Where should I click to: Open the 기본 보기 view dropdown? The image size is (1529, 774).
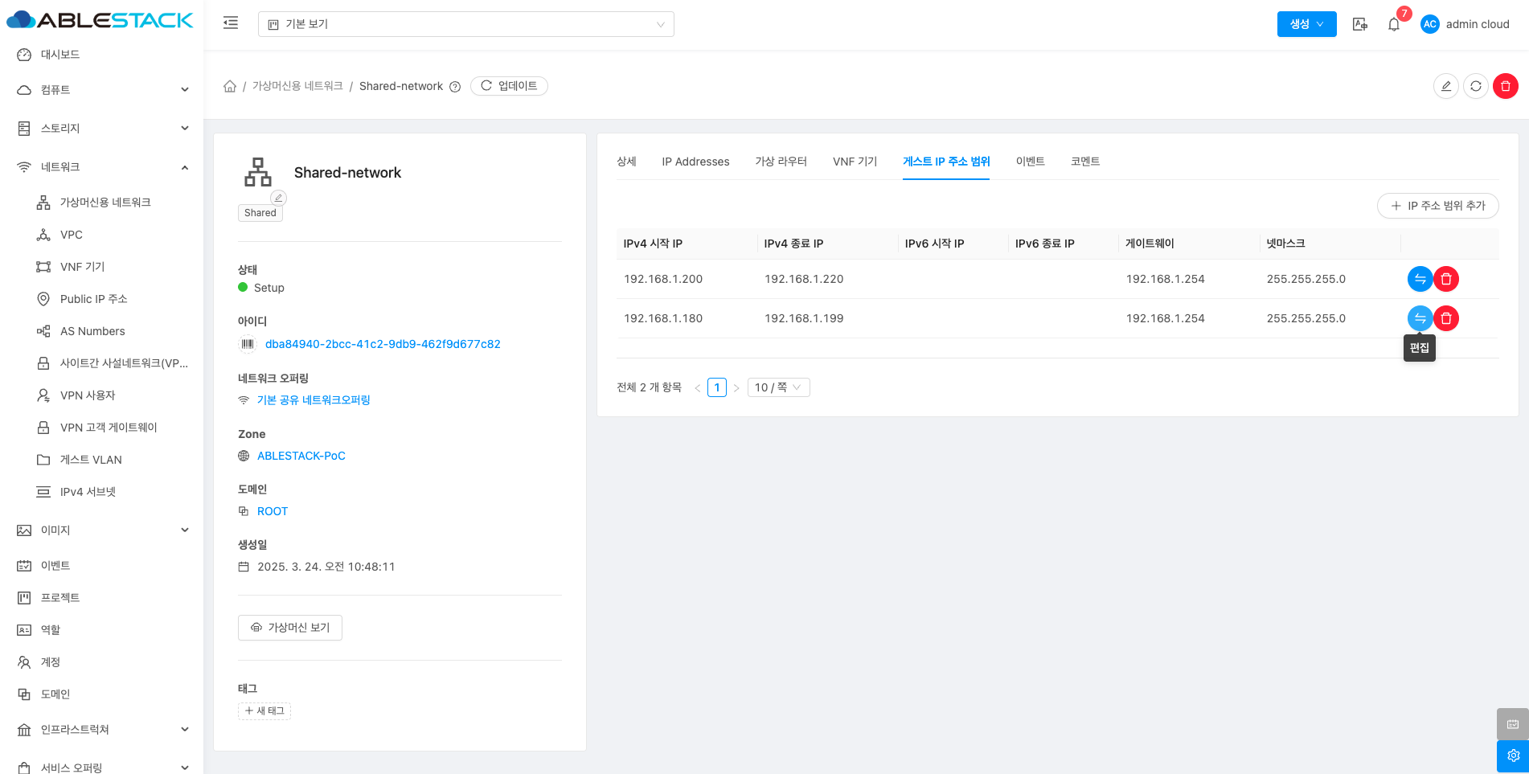[465, 24]
